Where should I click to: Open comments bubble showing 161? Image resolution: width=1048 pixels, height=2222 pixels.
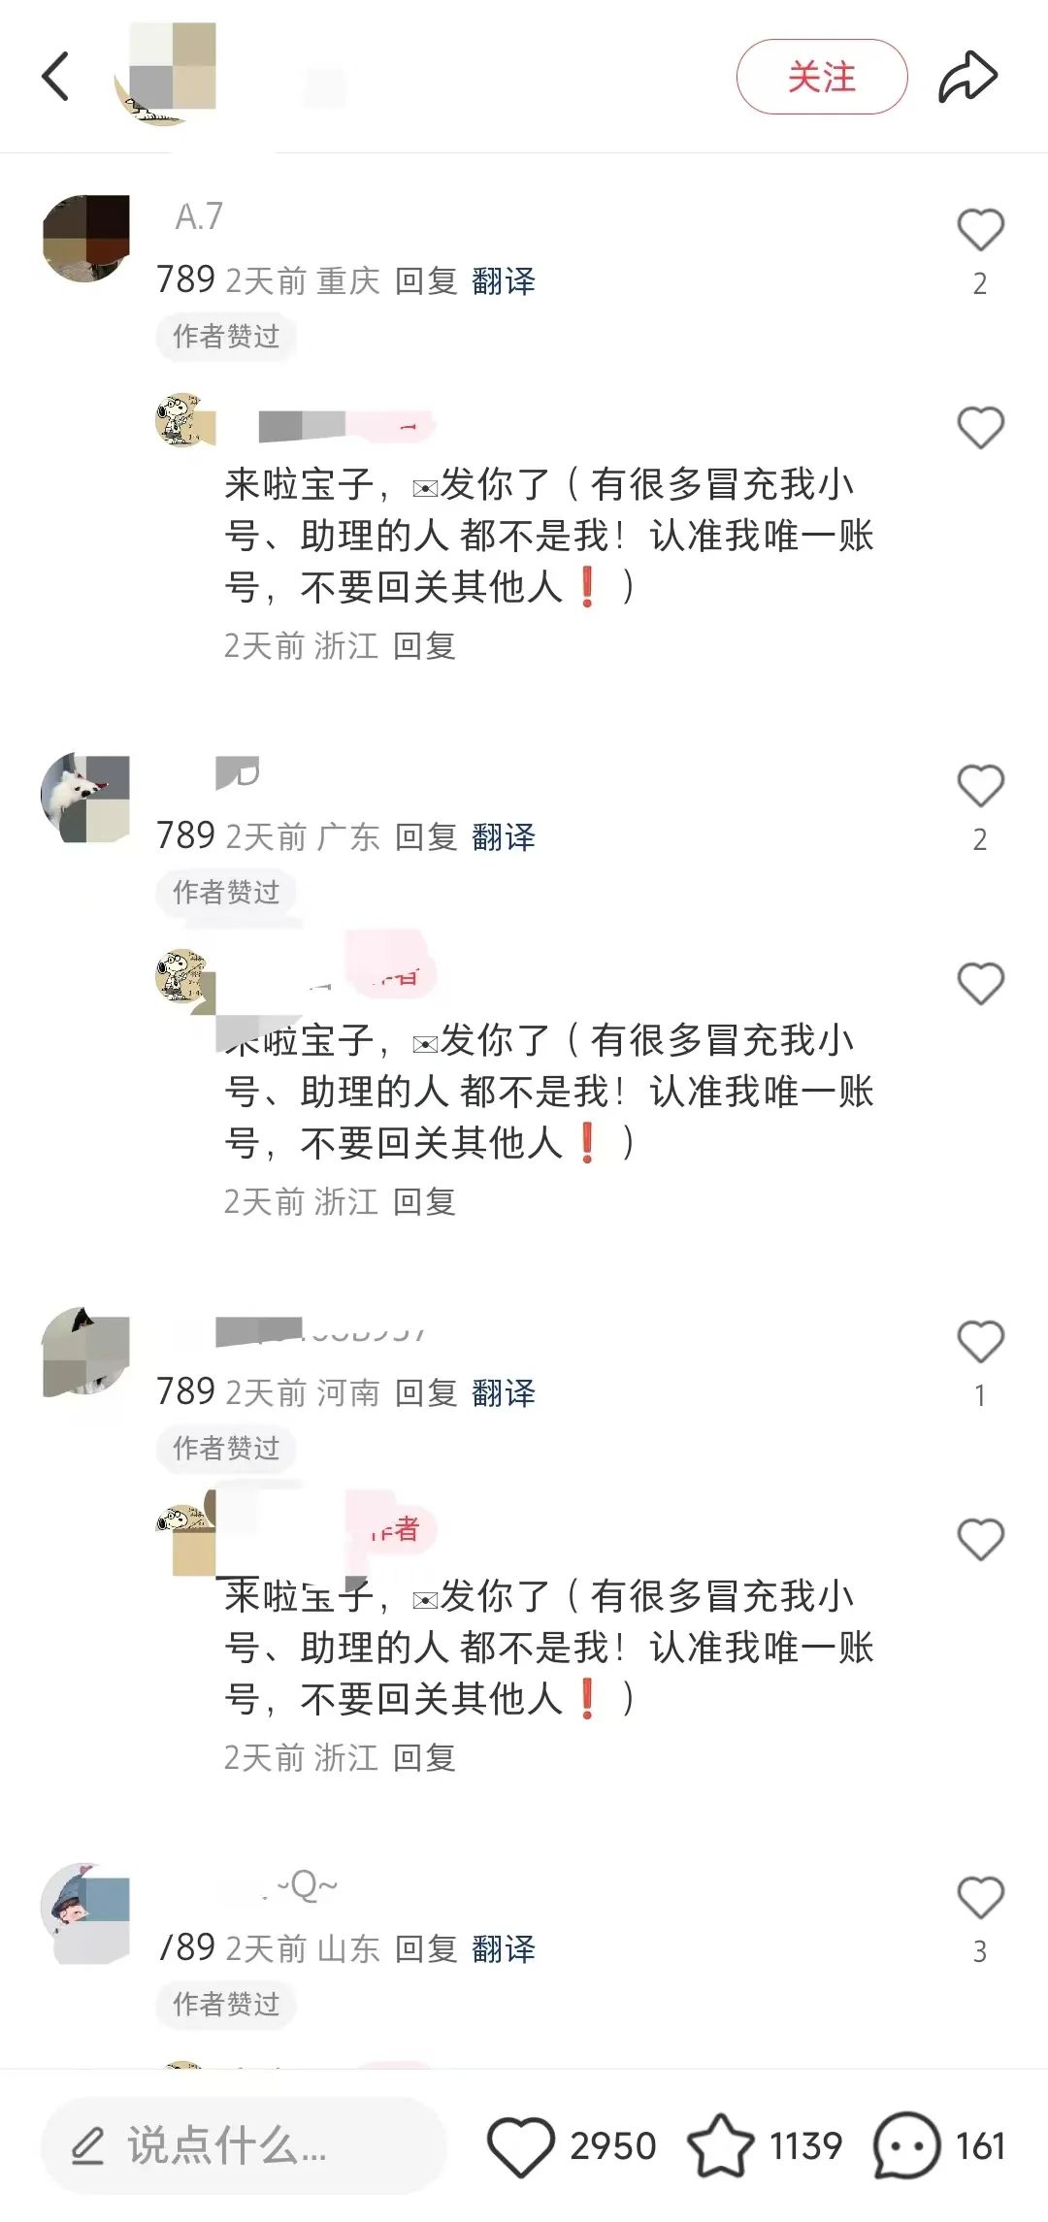[906, 2145]
